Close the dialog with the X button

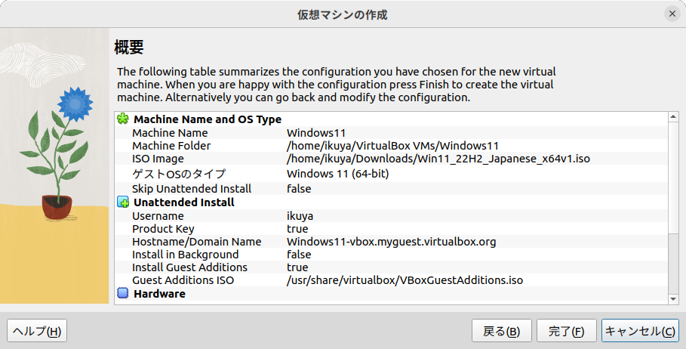(x=672, y=14)
